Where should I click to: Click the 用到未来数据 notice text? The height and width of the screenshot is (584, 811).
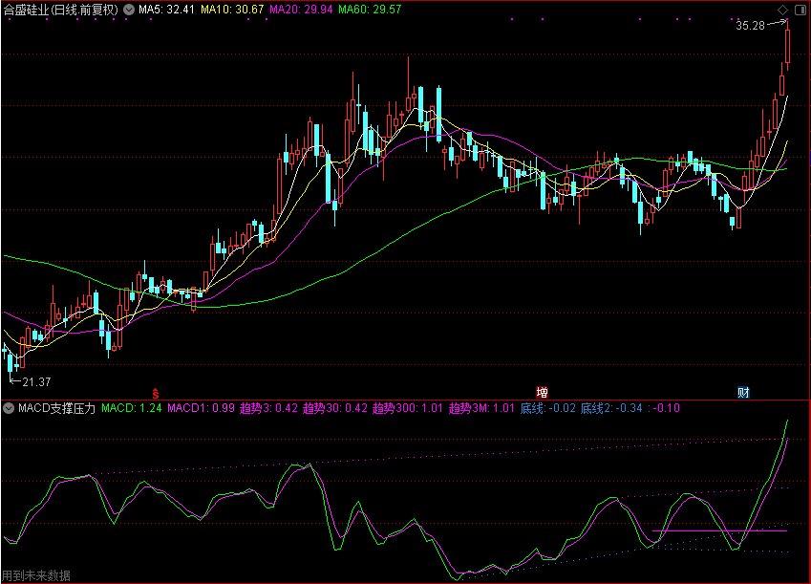click(36, 575)
